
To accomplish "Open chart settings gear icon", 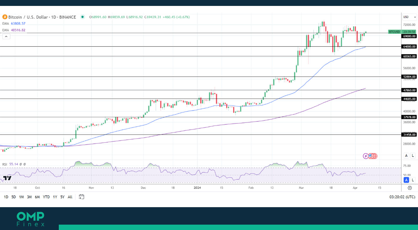I will point(410,188).
